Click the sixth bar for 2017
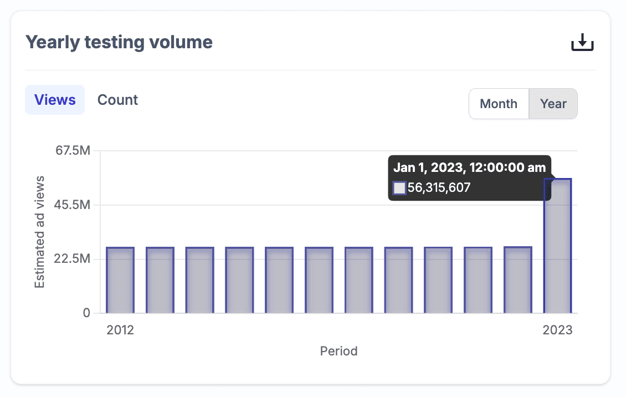Screen dimensions: 626x397 [319, 280]
